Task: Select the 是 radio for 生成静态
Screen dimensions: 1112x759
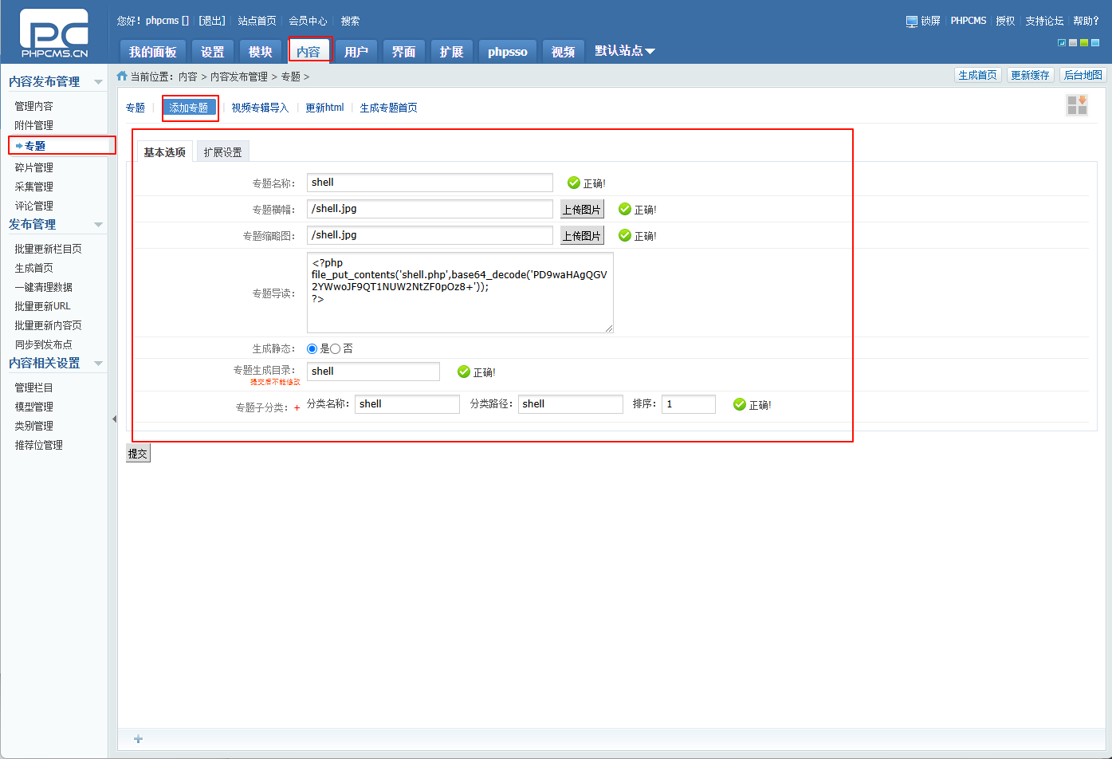Action: [x=312, y=348]
